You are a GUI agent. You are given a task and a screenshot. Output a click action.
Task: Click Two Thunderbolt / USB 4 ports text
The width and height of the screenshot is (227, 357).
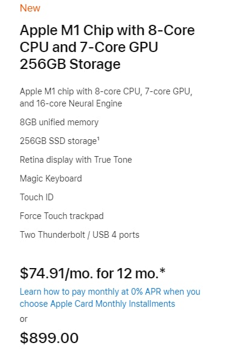(x=80, y=235)
